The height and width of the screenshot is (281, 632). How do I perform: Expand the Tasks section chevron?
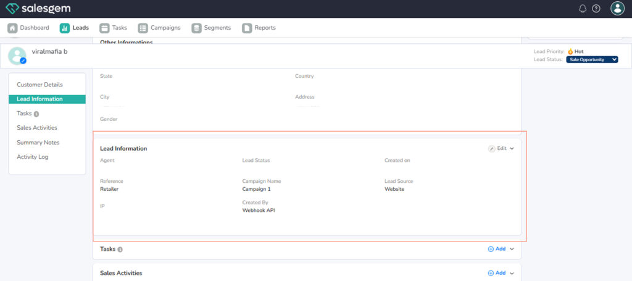click(512, 250)
